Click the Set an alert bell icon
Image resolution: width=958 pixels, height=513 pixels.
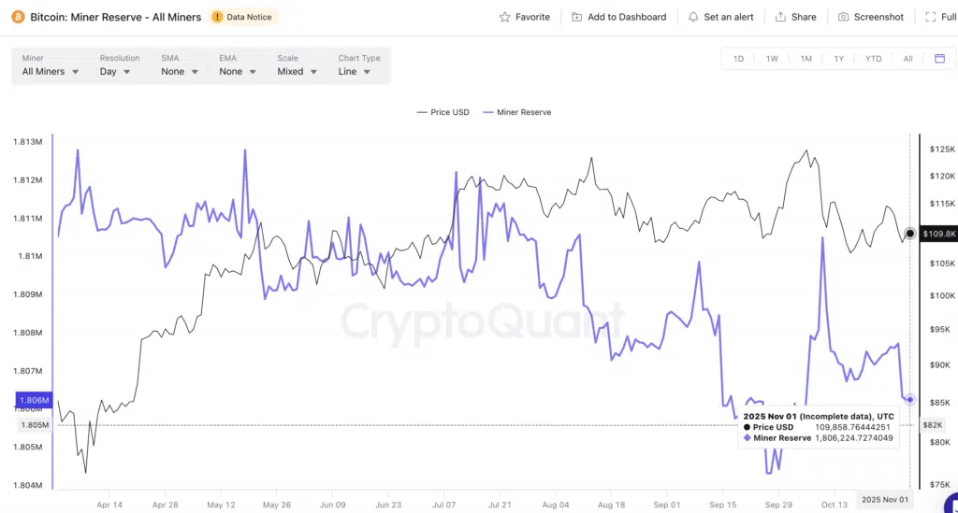[x=693, y=17]
